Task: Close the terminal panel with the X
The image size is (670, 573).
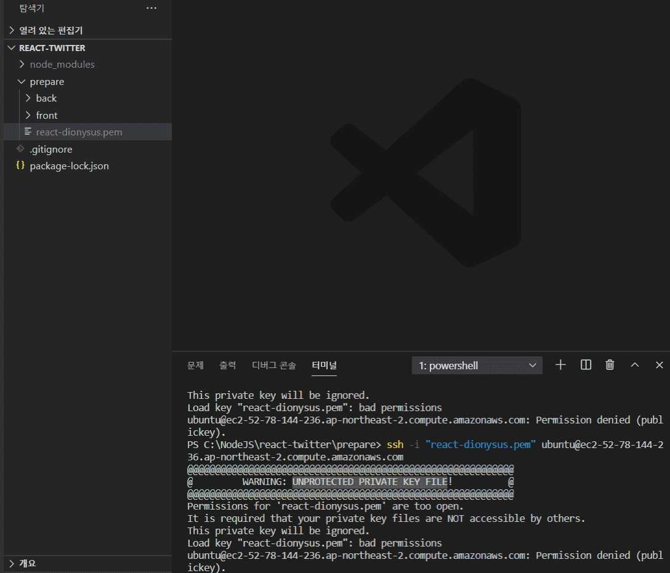Action: [x=660, y=365]
